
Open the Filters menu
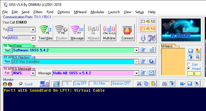[x=38, y=12]
